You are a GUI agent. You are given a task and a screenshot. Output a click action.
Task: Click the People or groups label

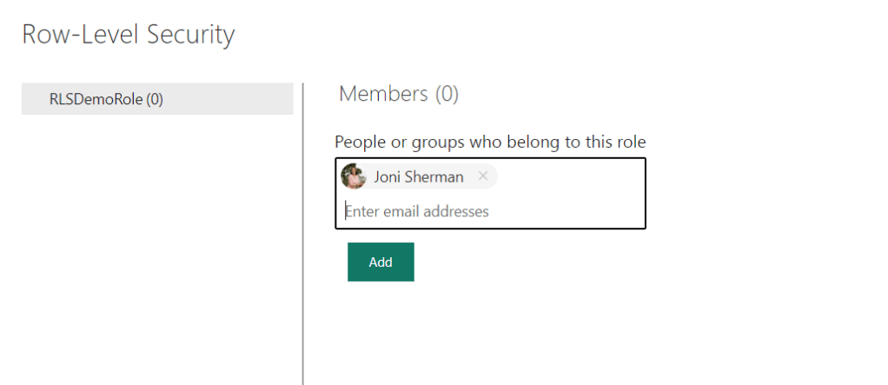click(490, 142)
